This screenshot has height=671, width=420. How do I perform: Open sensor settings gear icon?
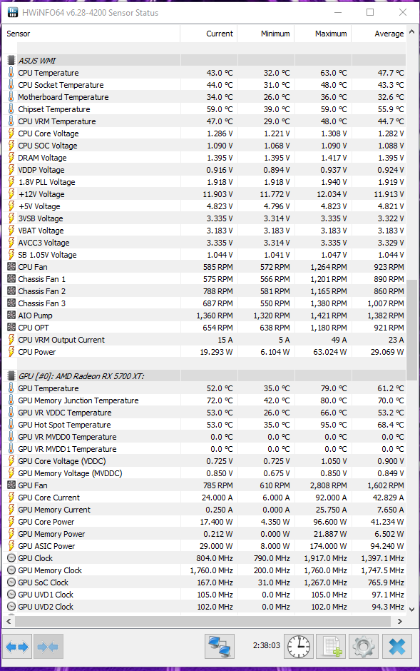tap(364, 646)
